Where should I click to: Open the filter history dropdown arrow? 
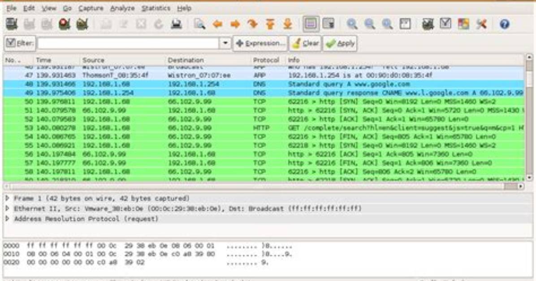(225, 43)
